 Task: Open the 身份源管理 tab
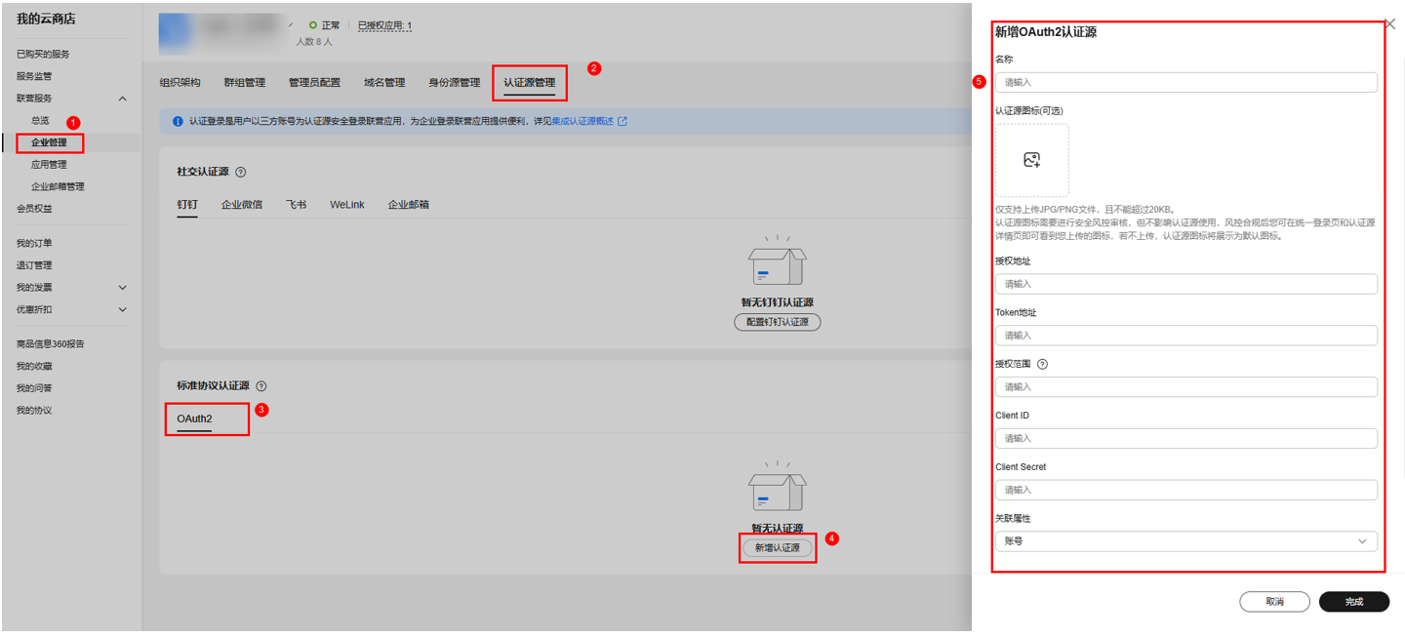pyautogui.click(x=454, y=83)
